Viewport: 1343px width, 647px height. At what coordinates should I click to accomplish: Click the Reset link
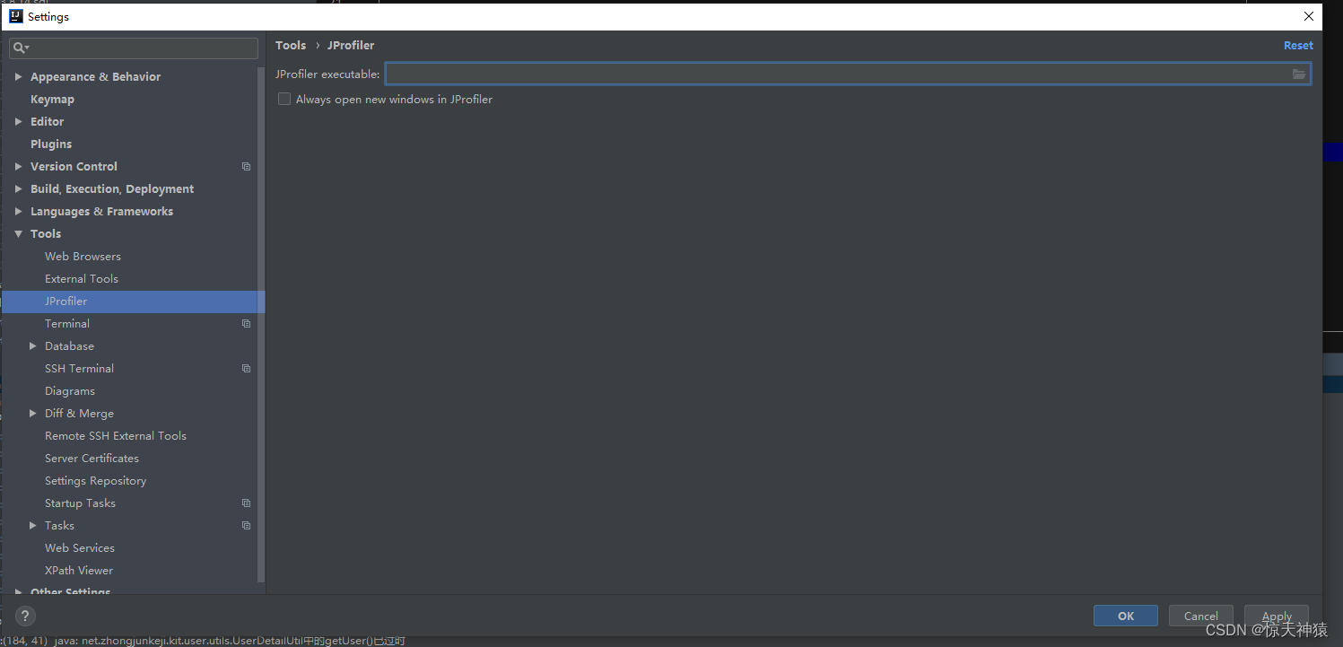coord(1298,46)
